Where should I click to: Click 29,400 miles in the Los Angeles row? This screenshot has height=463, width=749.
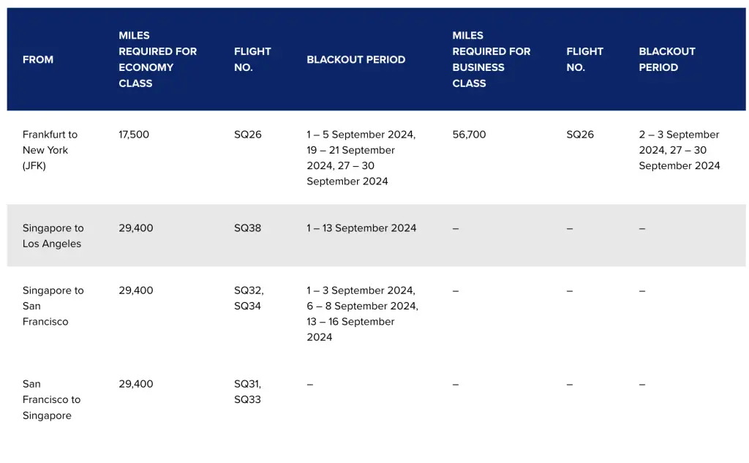136,228
